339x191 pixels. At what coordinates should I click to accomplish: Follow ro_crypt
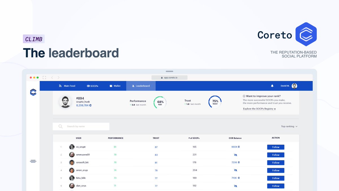[x=276, y=147]
